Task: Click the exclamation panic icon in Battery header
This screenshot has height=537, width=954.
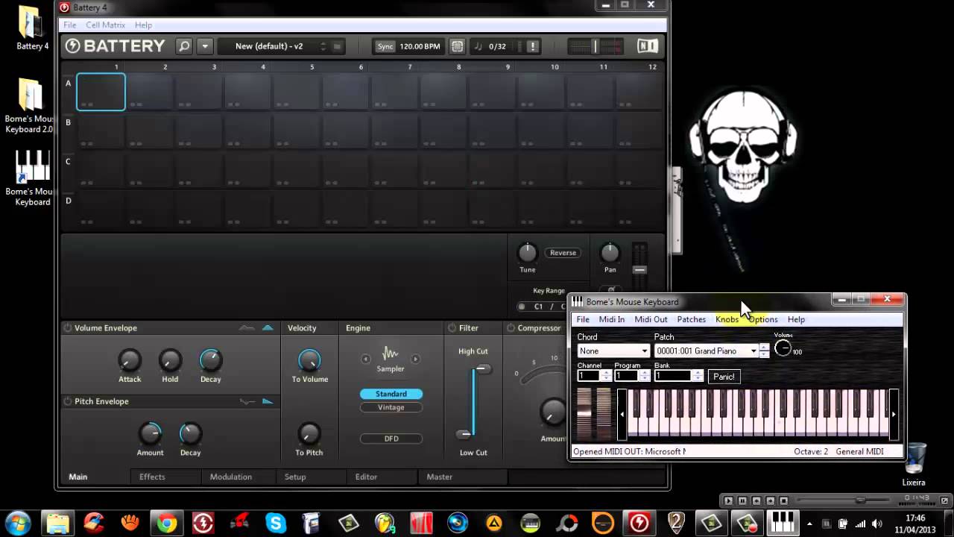Action: [x=532, y=46]
